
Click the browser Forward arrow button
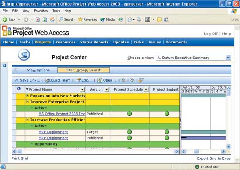coord(26,20)
